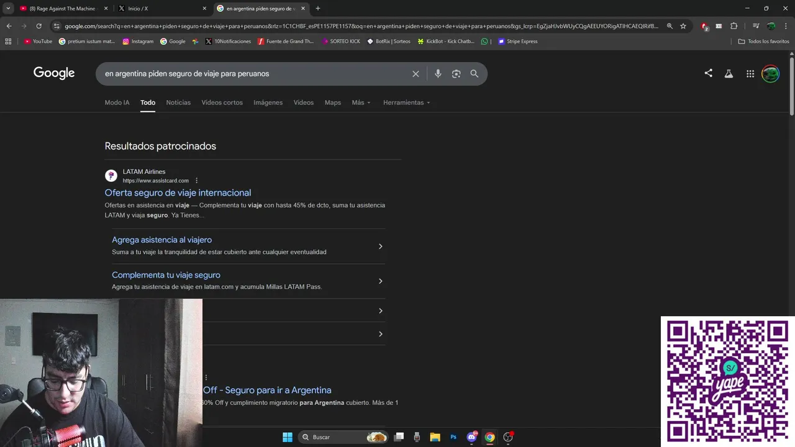The image size is (795, 447).
Task: Open Seguro para ir a Argentina result
Action: click(x=267, y=390)
